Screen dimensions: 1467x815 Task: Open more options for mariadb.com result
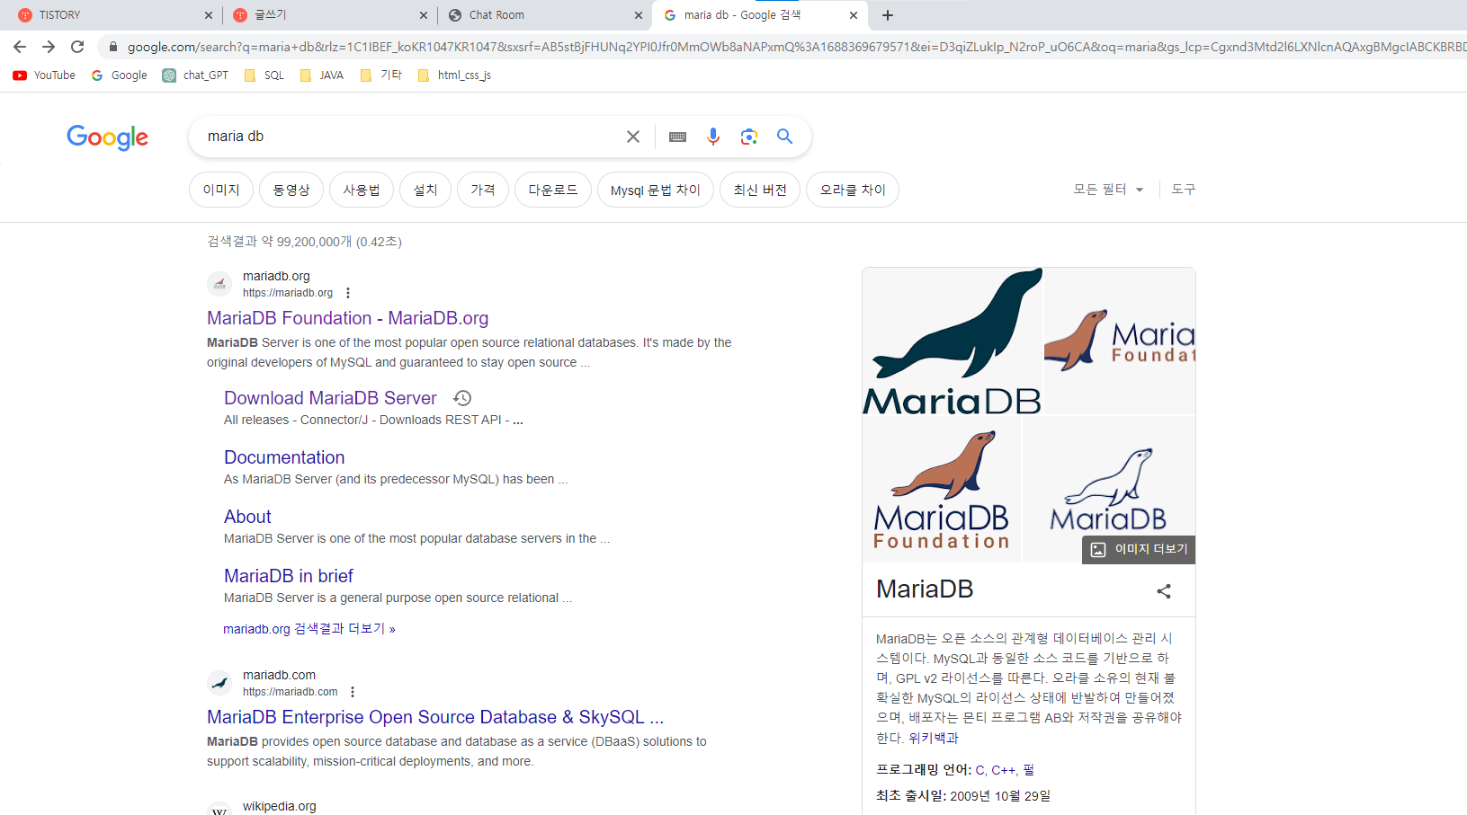[353, 692]
